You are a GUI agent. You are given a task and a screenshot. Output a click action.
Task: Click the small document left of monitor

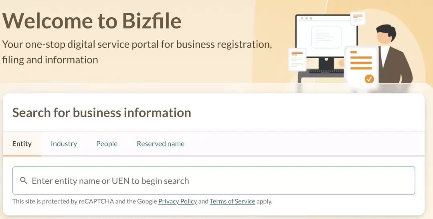coord(297,59)
